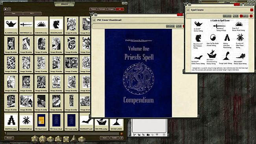Open the PLANESCAPE asterisk thumbnail
This screenshot has width=256, height=144.
[26, 122]
